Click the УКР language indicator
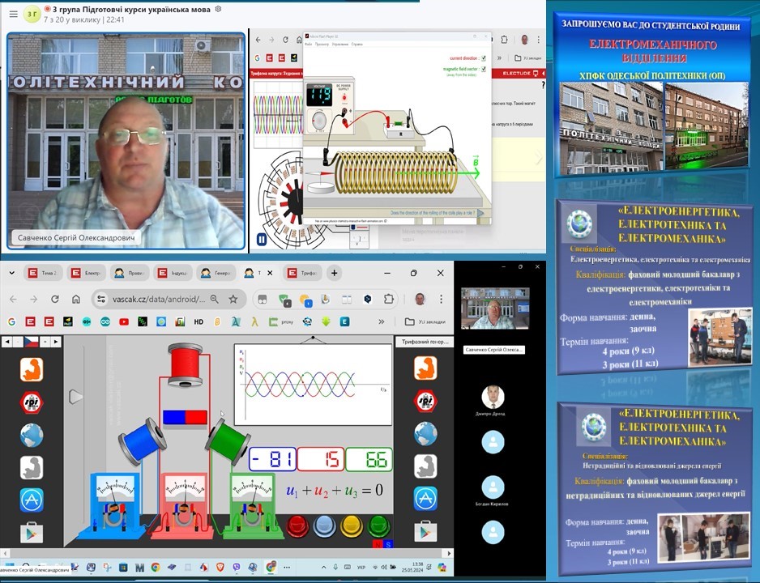The image size is (760, 583). tap(361, 567)
